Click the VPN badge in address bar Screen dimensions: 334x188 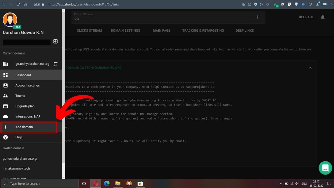(37, 4)
